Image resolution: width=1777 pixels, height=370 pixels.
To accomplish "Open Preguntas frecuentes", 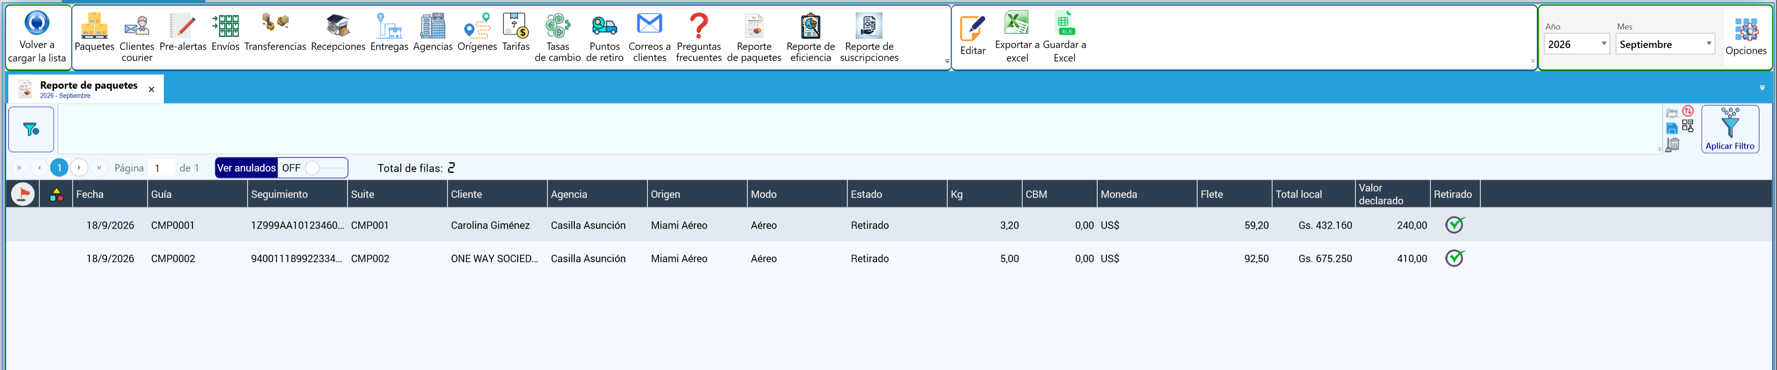I will coord(699,38).
